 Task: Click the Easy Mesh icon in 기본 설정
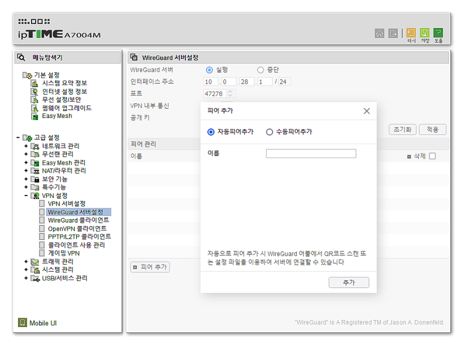coord(35,116)
